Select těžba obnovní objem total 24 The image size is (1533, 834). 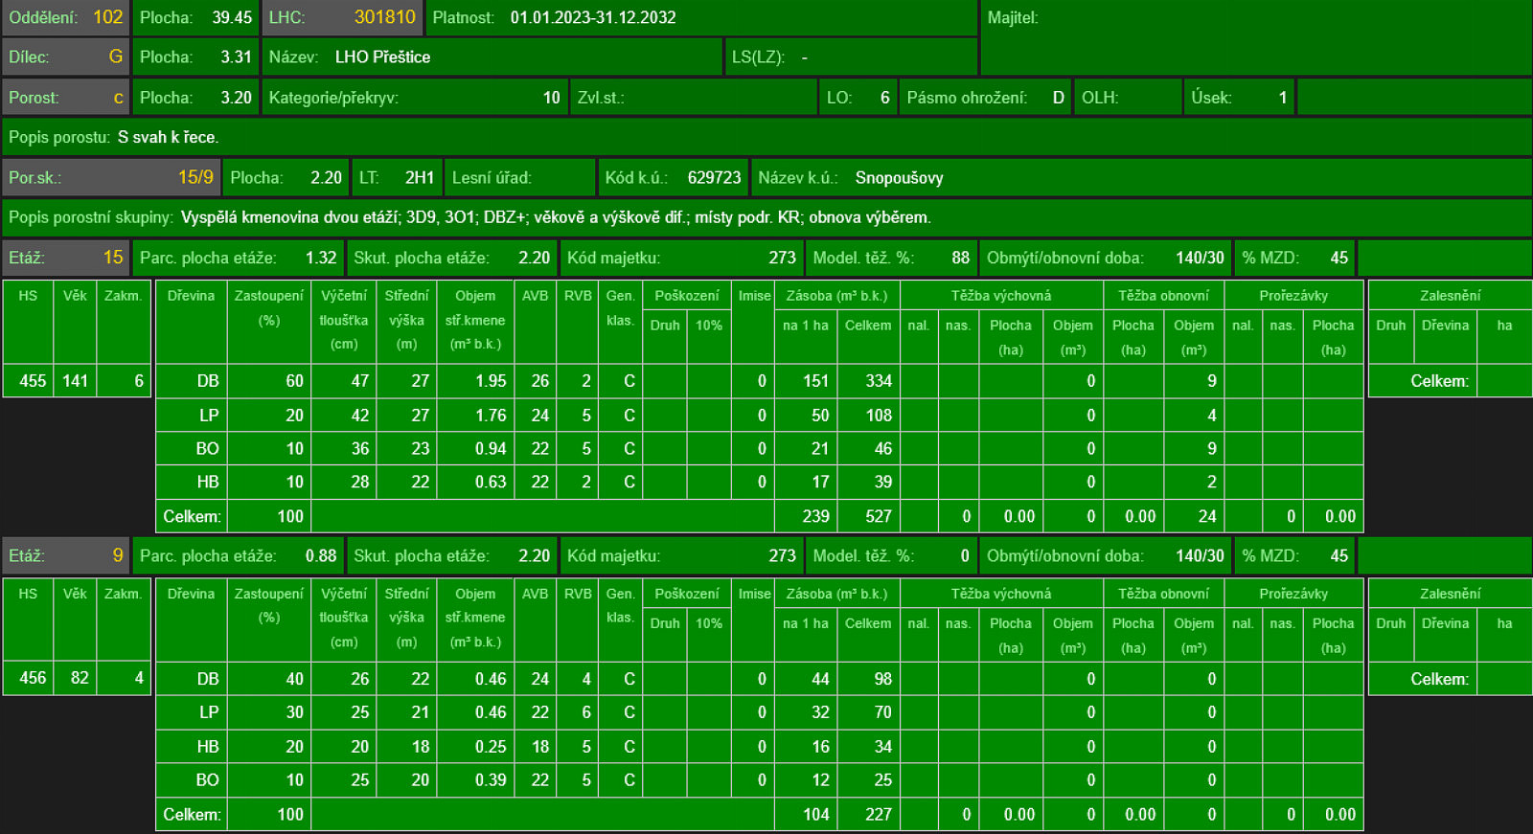pos(1207,516)
